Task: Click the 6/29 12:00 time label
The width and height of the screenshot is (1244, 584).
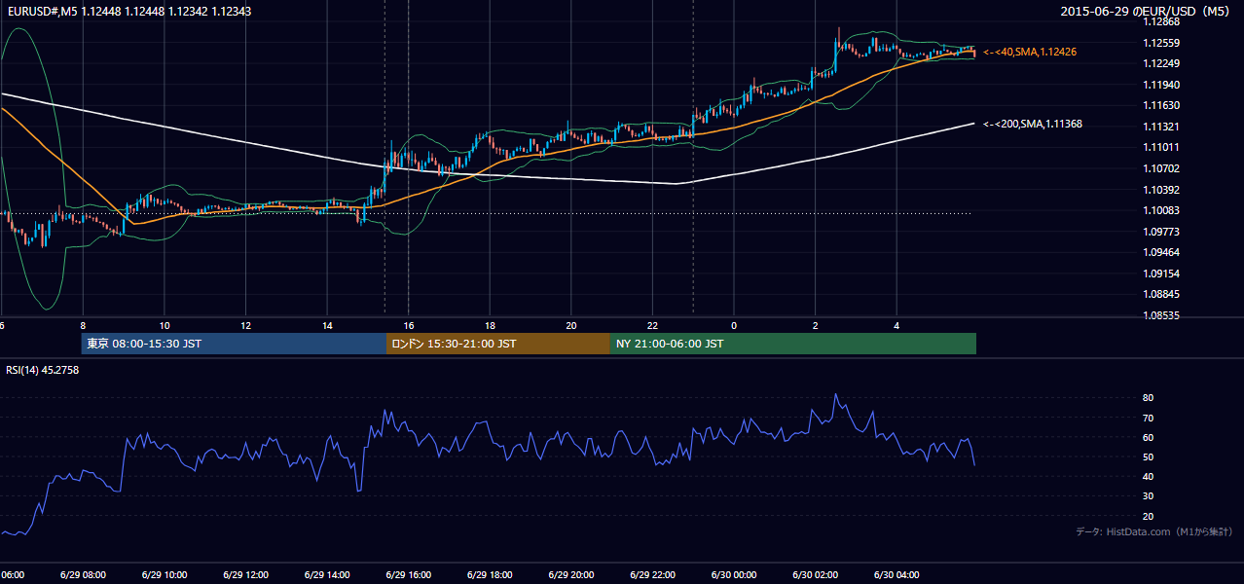Action: tap(245, 575)
